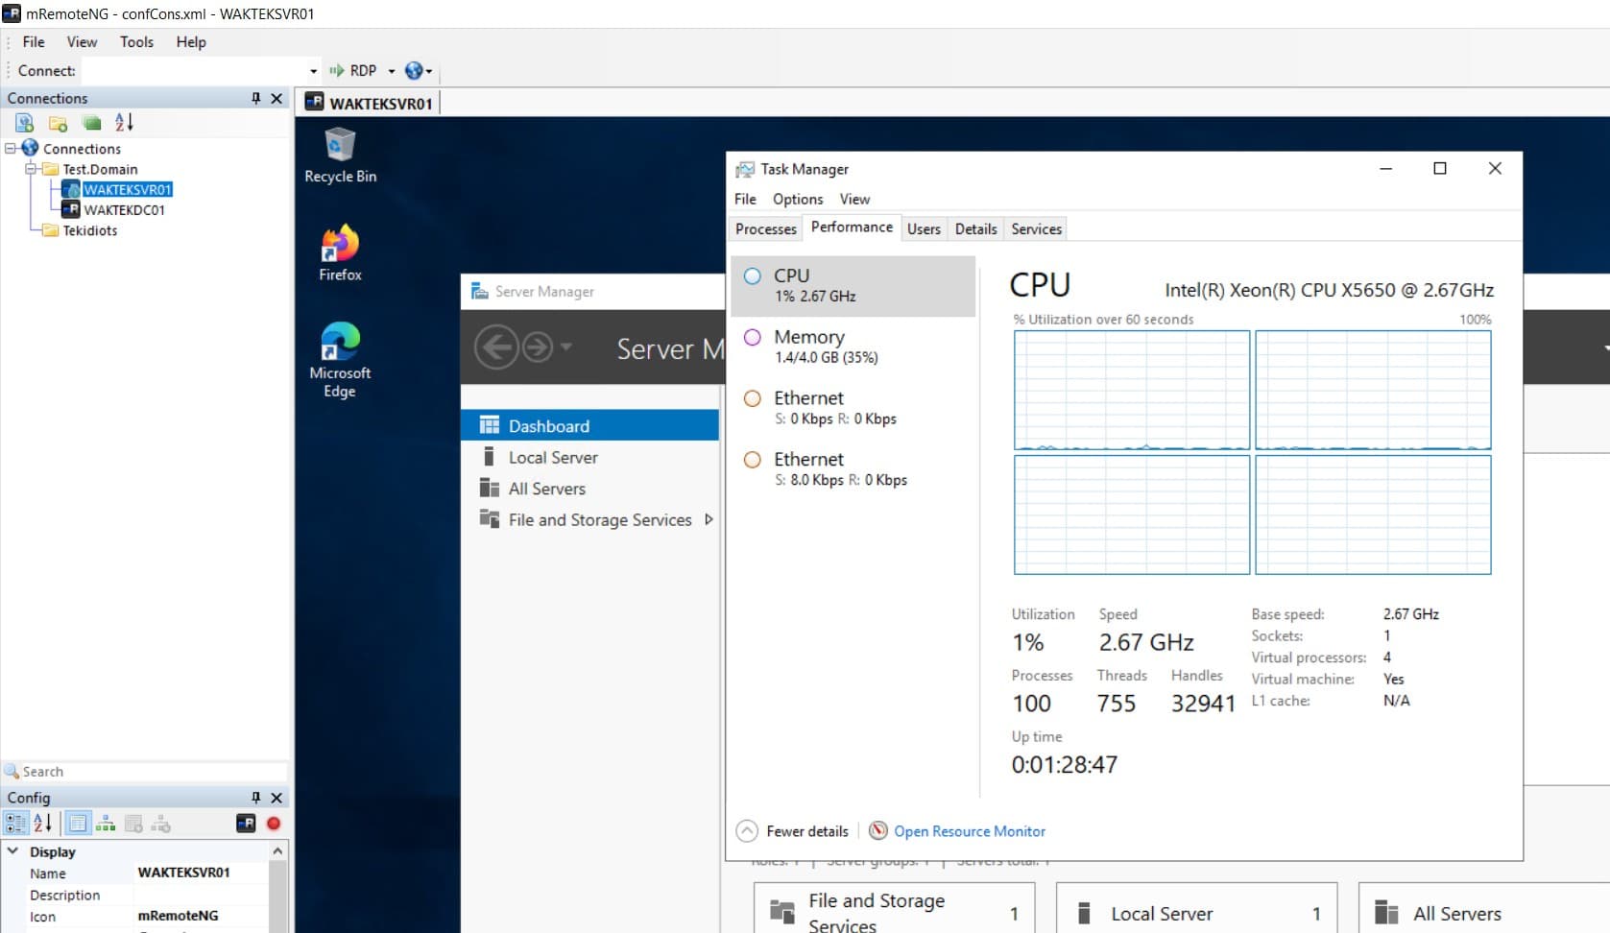Screen dimensions: 1610x933
Task: Expand File and Storage Services arrow
Action: pos(709,519)
